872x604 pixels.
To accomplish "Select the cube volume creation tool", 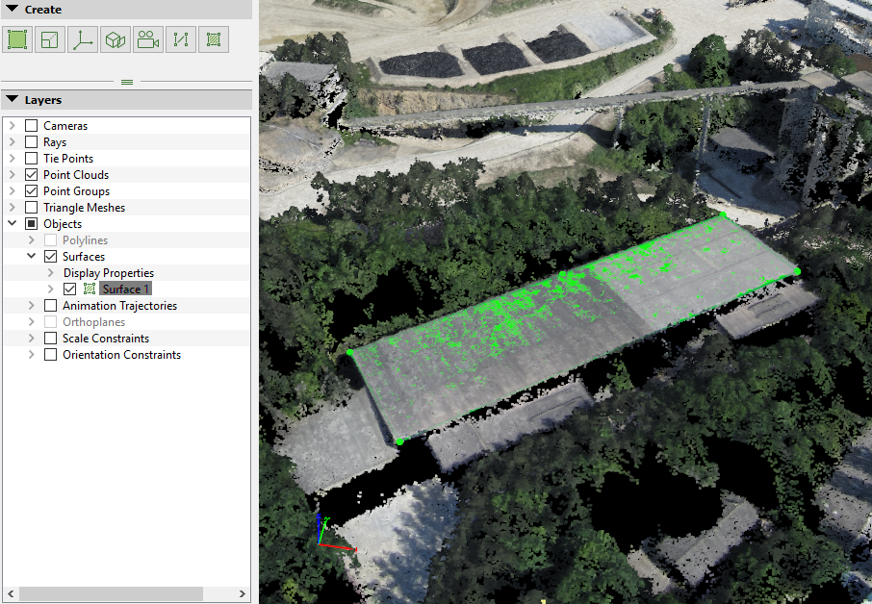I will [x=115, y=39].
